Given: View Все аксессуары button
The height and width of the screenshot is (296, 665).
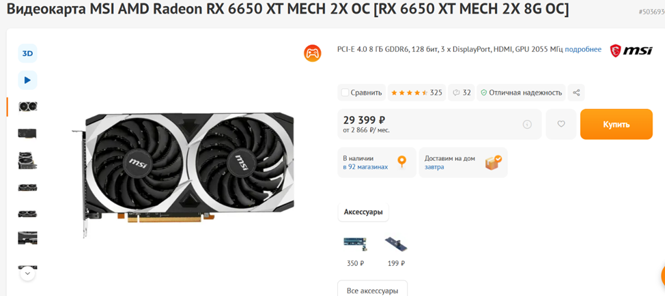Looking at the screenshot, I should click(372, 290).
